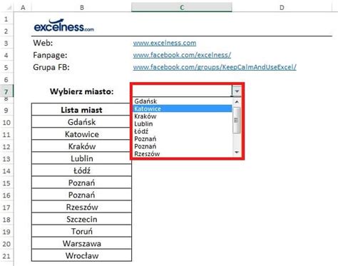The width and height of the screenshot is (338, 266).
Task: Select row 18 header
Action: pos(6,219)
